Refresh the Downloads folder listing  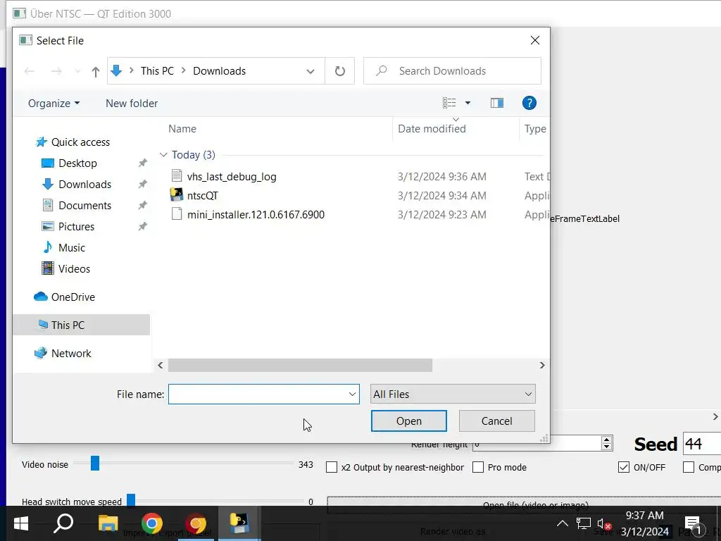[340, 71]
